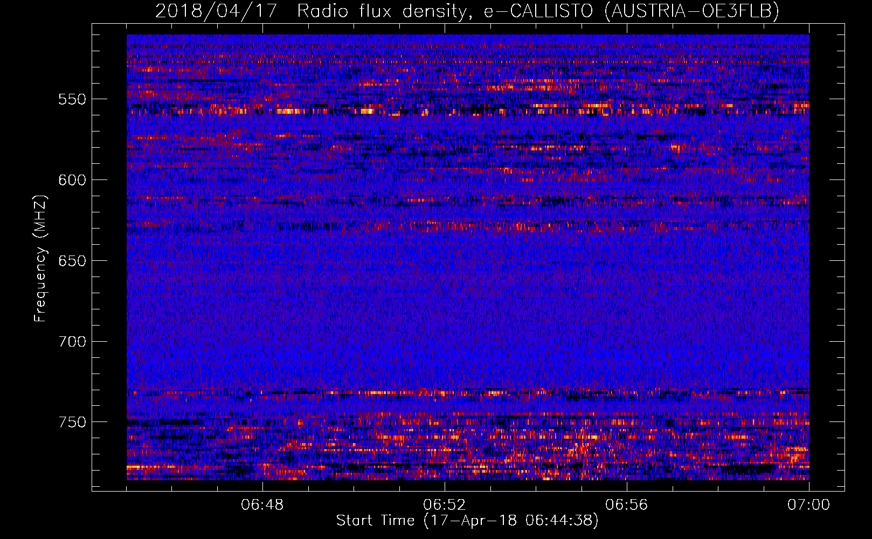Click the 750 frequency tick label
Image resolution: width=872 pixels, height=539 pixels.
click(x=72, y=422)
